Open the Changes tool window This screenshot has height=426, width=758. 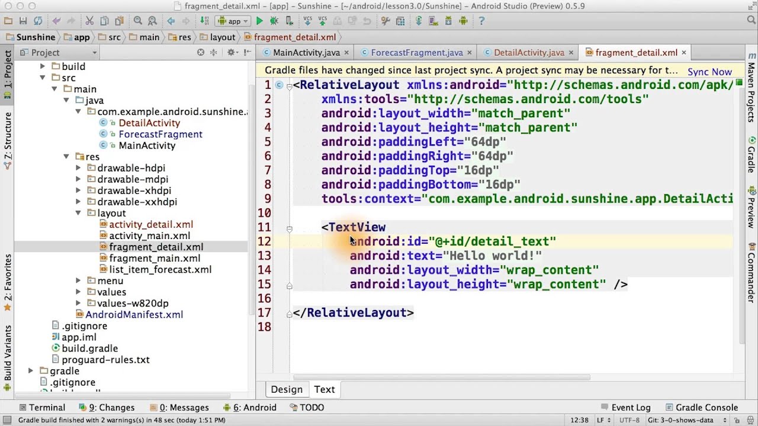tap(107, 407)
